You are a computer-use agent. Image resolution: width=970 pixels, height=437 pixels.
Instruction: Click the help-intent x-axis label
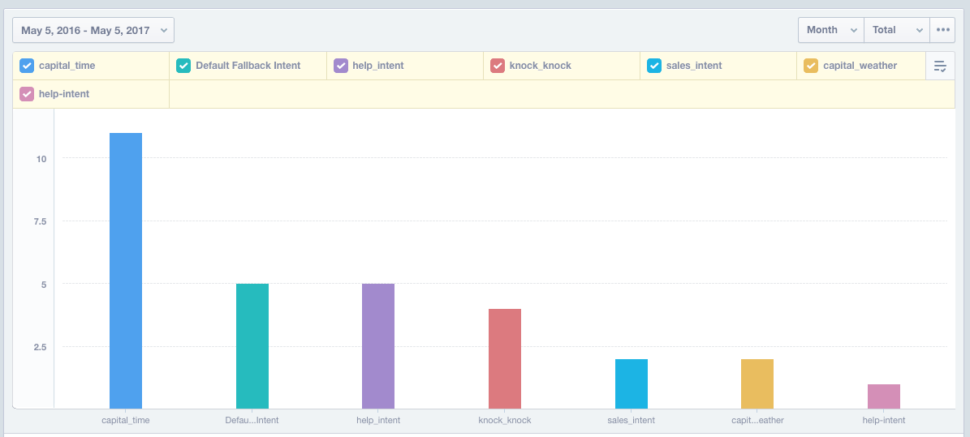(x=883, y=420)
